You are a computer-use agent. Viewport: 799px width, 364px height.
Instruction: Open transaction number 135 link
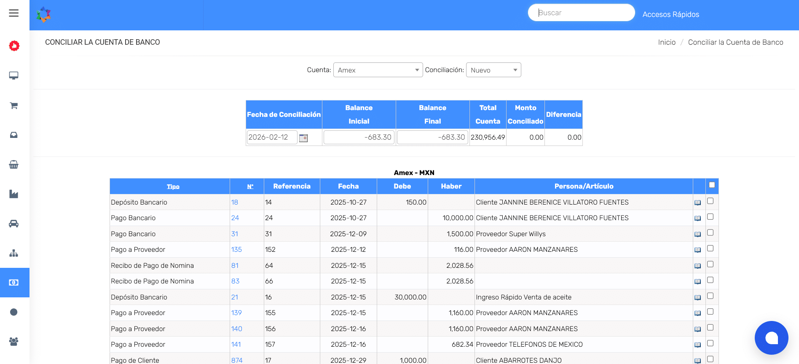[236, 250]
